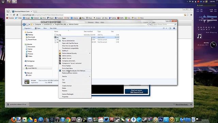Click the Explorer forward arrow button
218x123 pixels.
(27, 24)
